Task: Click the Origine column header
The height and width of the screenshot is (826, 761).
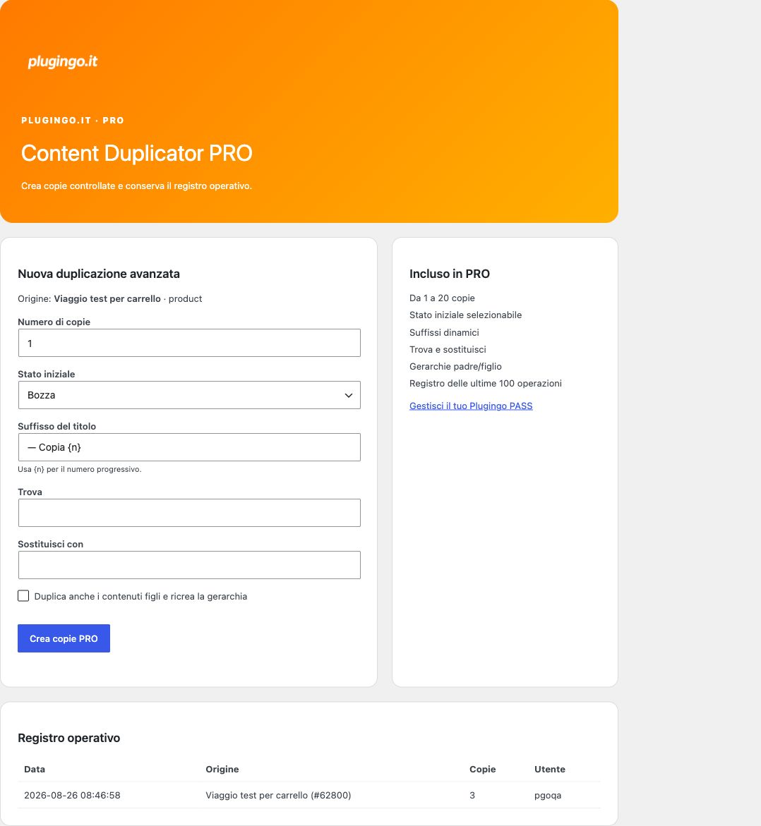Action: tap(222, 769)
